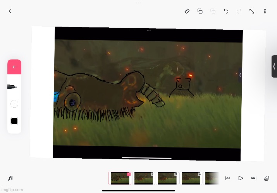Undo the last stroke
This screenshot has width=277, height=193.
pyautogui.click(x=226, y=11)
